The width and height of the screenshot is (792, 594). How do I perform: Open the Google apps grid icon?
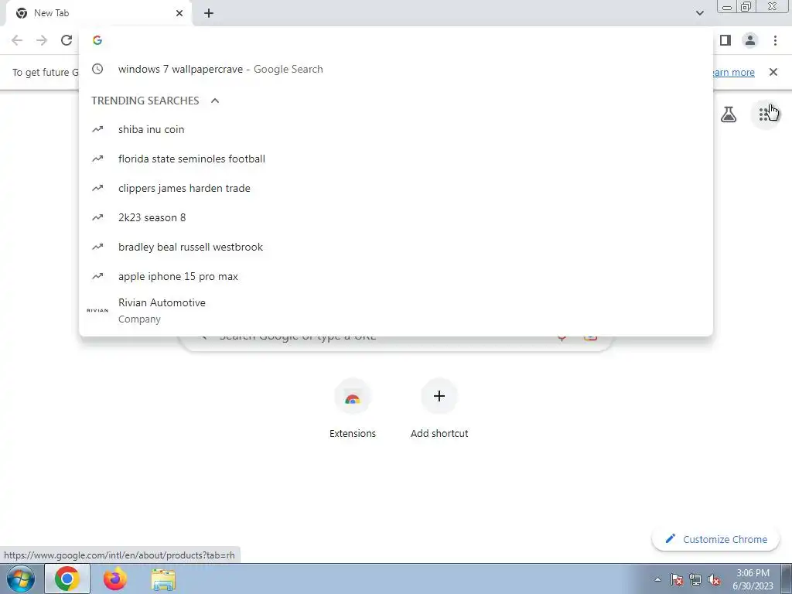pyautogui.click(x=766, y=114)
